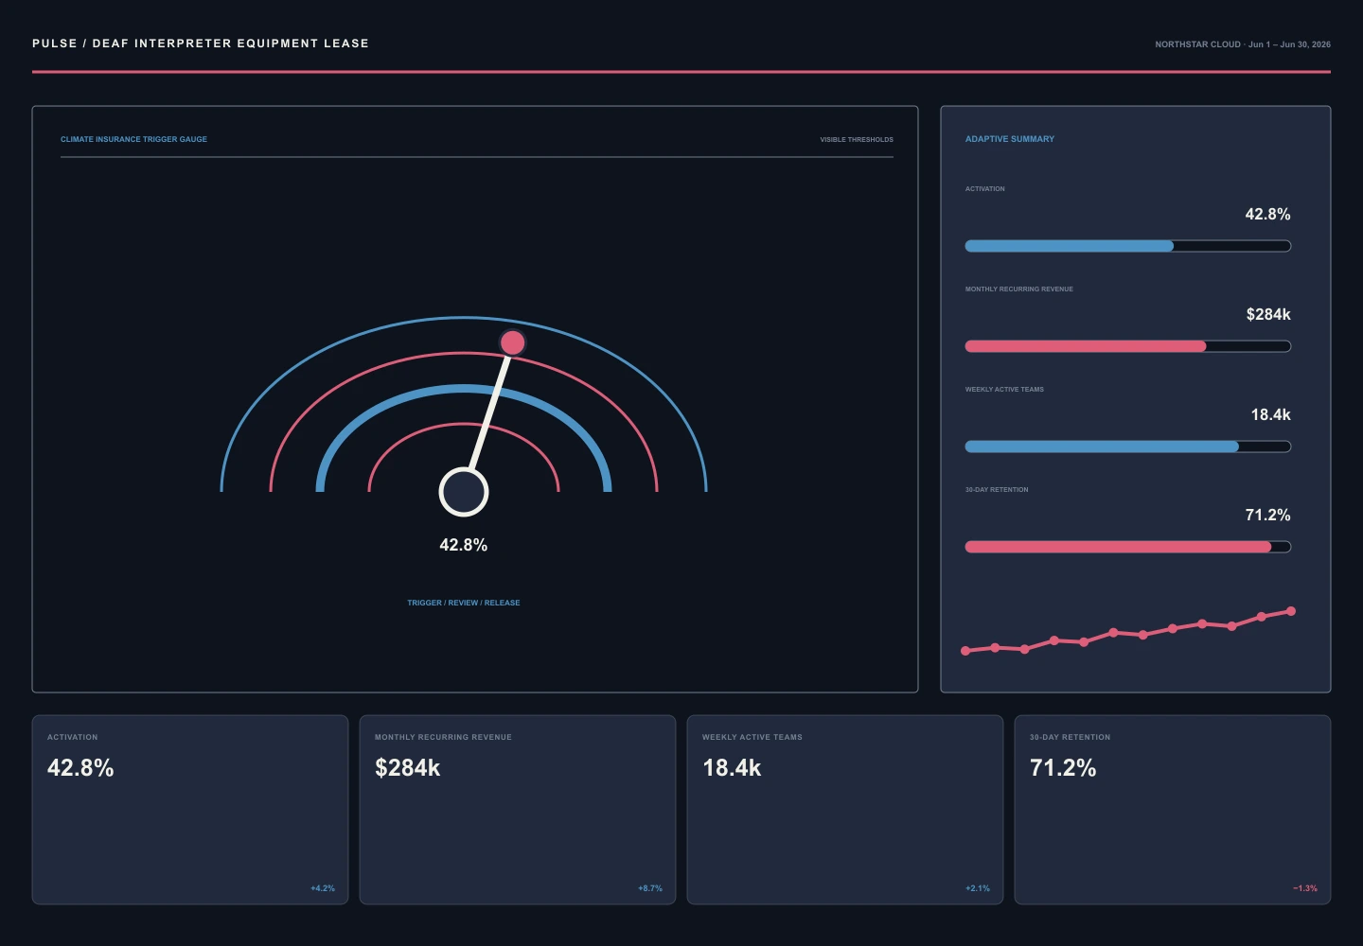Viewport: 1363px width, 946px height.
Task: Click the 42.8% value in Adaptive Summary
Action: click(x=1267, y=215)
